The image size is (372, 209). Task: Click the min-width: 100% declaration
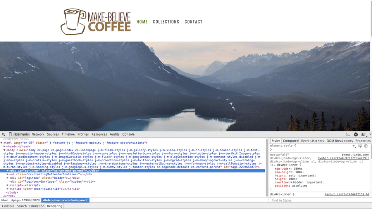[288, 169]
